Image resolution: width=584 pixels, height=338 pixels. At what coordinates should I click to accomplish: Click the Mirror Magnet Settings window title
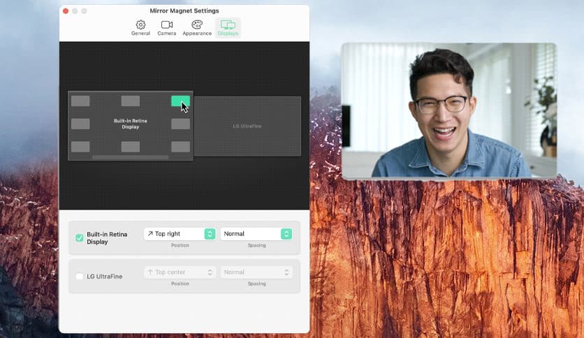(184, 10)
